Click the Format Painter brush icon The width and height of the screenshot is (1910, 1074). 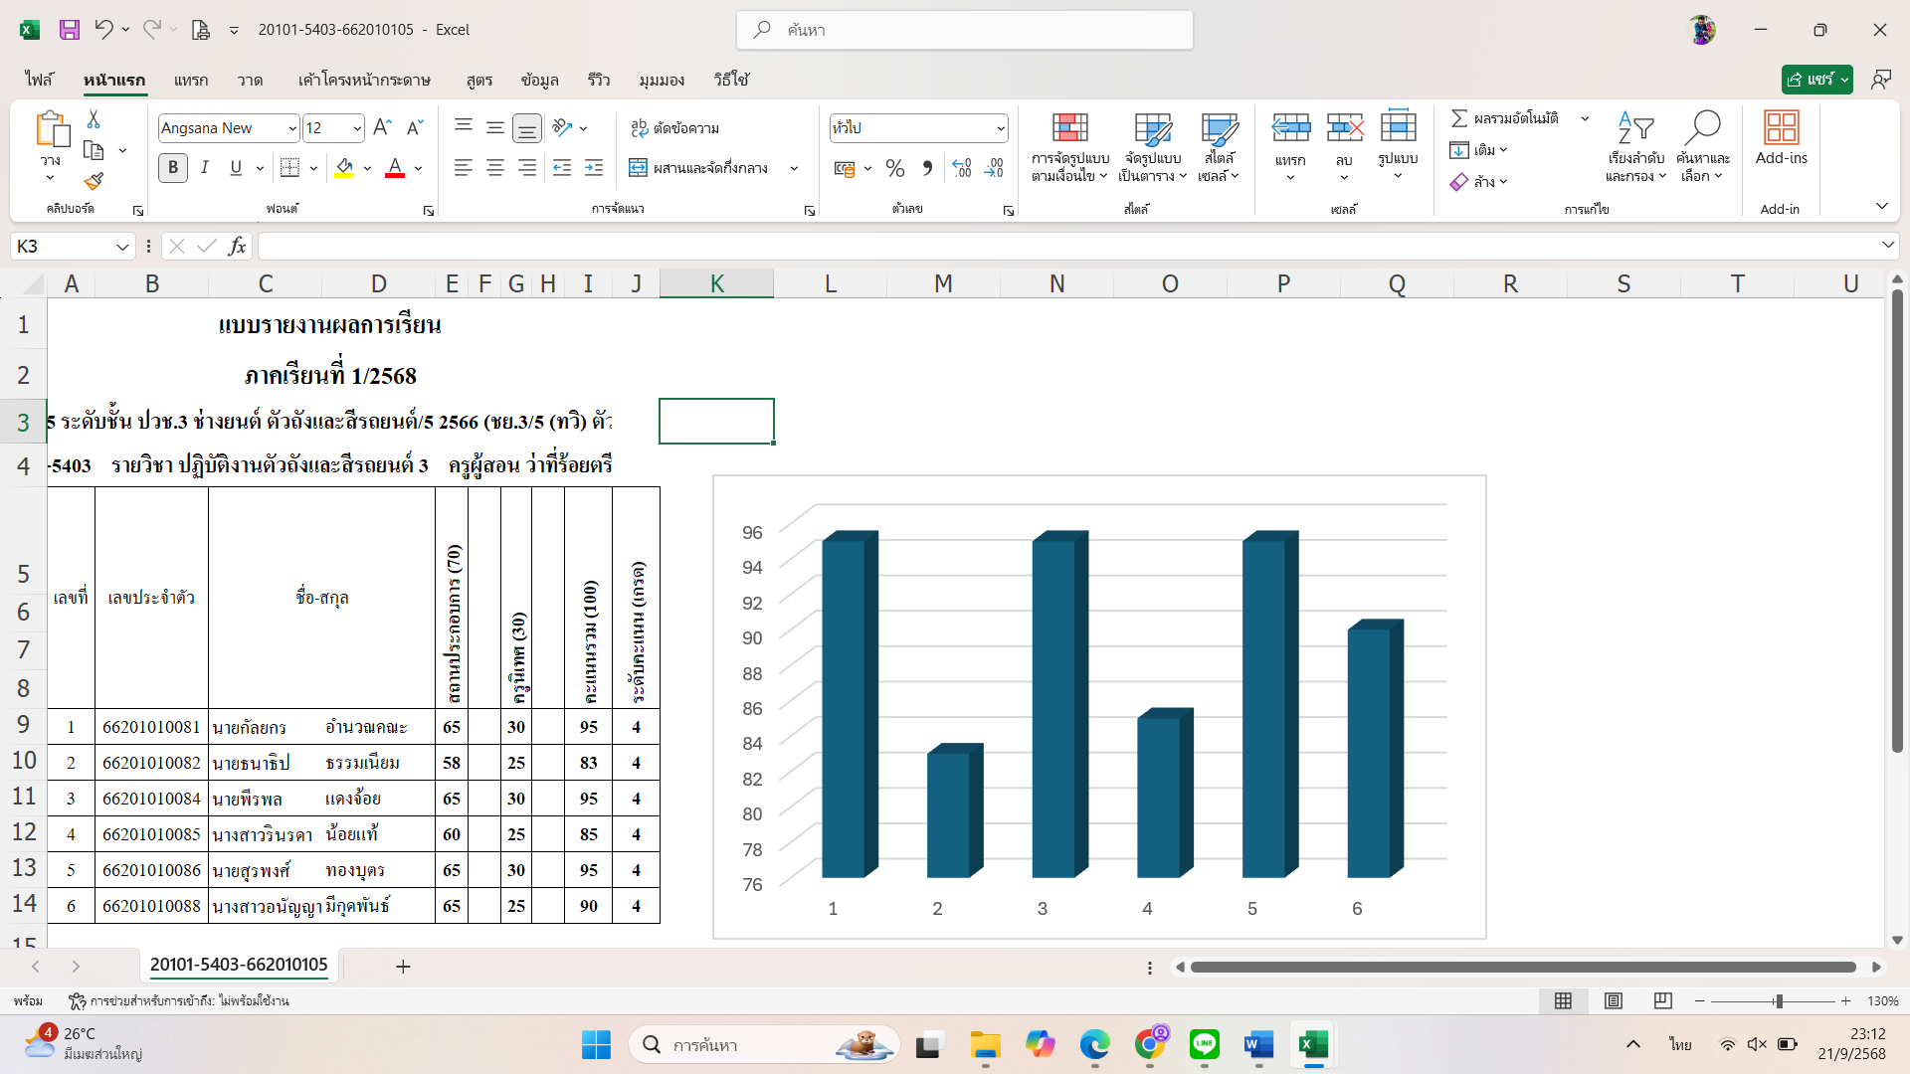click(x=94, y=181)
